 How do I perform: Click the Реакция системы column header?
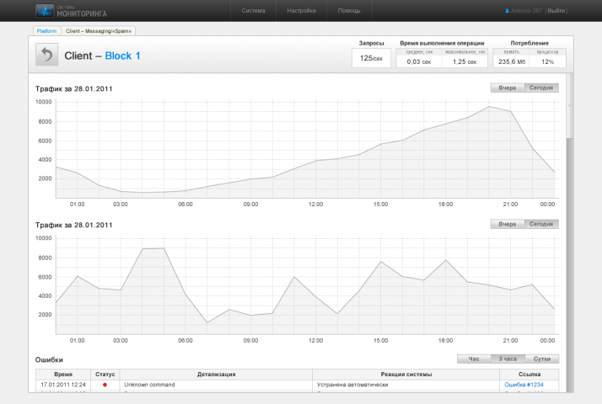point(406,375)
